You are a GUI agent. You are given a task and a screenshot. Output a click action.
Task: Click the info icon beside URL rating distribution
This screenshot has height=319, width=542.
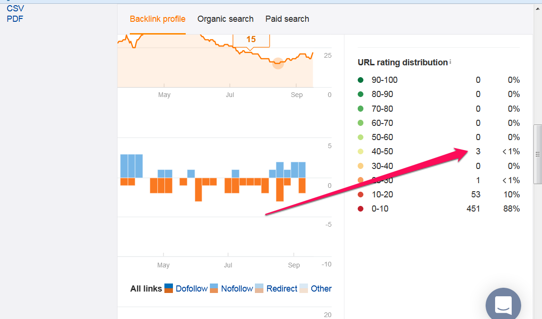[x=450, y=62]
